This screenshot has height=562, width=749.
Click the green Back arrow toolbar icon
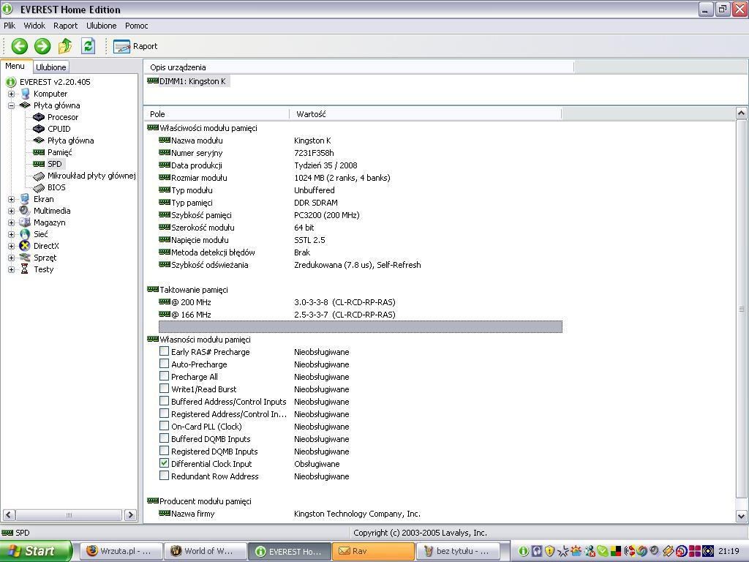pos(20,46)
